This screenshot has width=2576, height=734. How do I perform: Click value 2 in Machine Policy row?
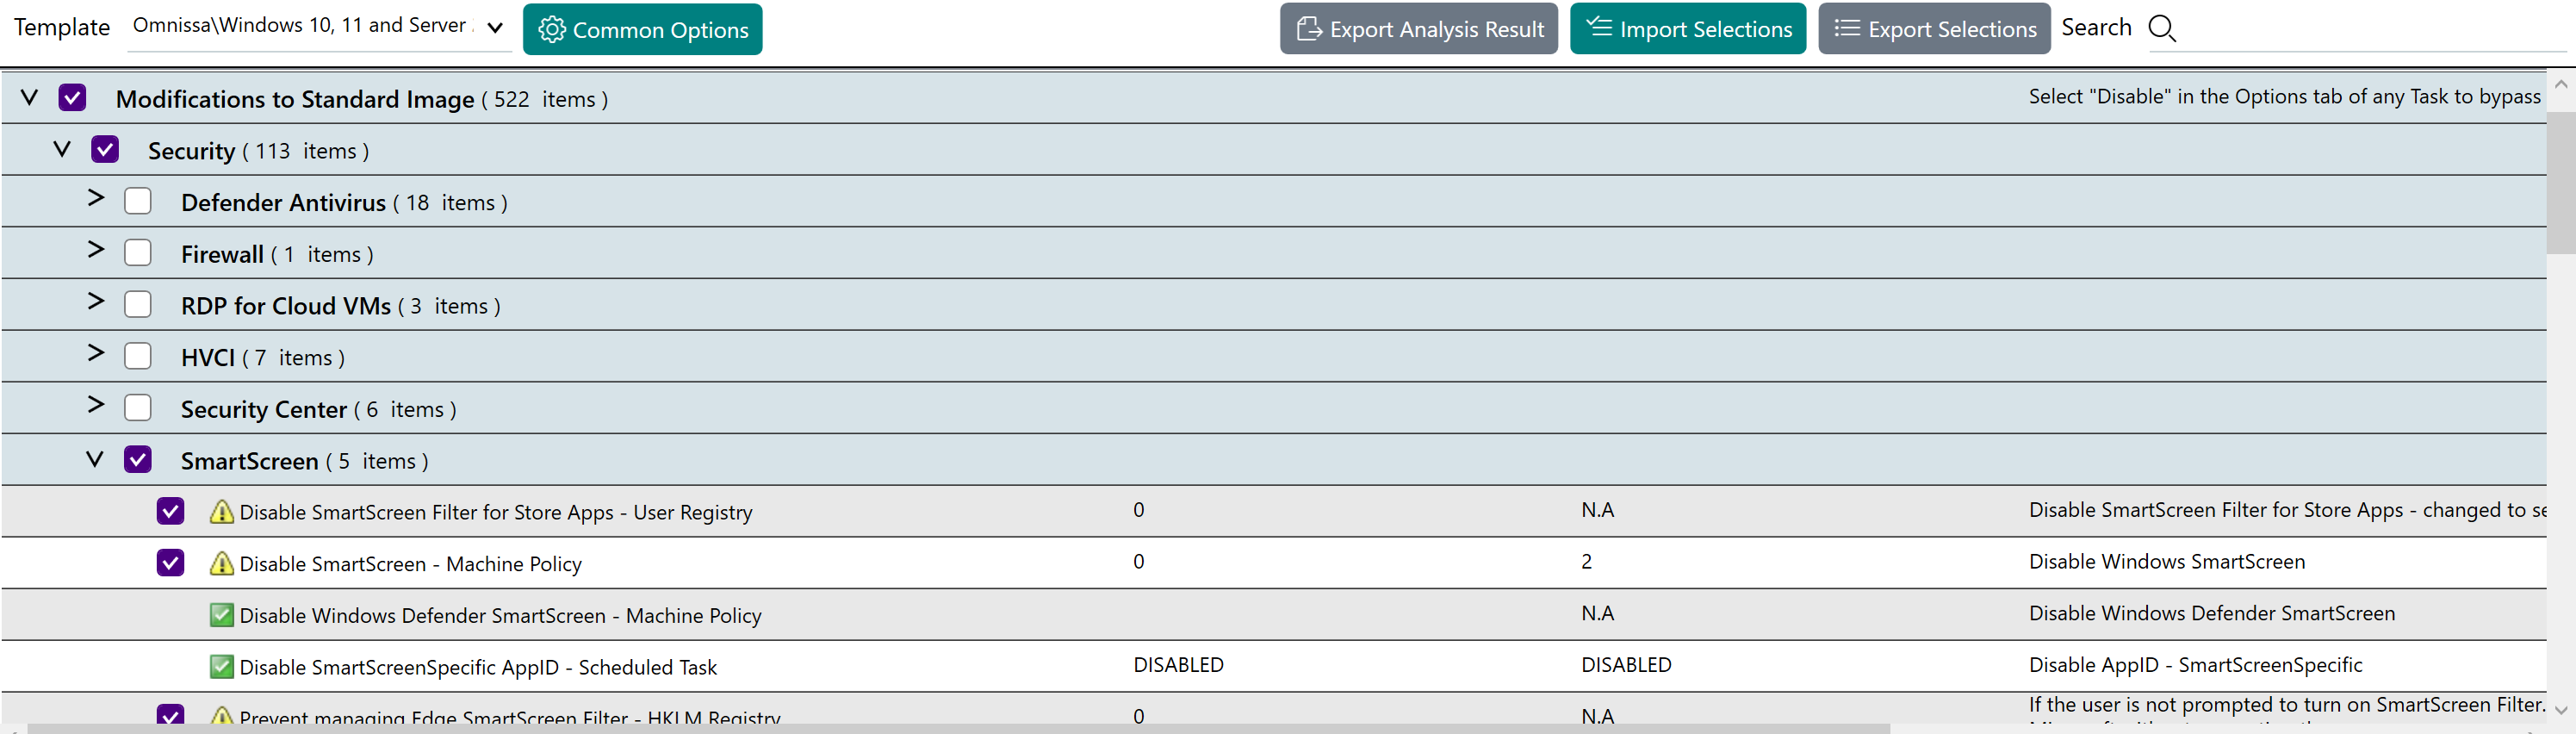(x=1586, y=562)
